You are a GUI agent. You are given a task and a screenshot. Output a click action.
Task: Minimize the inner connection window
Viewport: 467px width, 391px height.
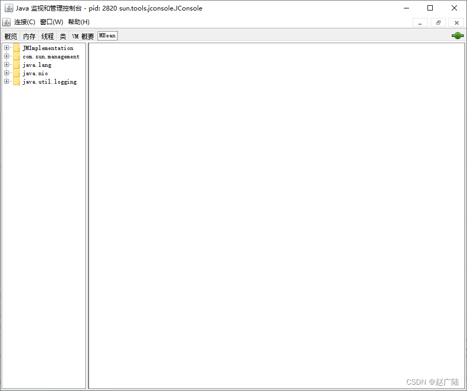pos(420,23)
